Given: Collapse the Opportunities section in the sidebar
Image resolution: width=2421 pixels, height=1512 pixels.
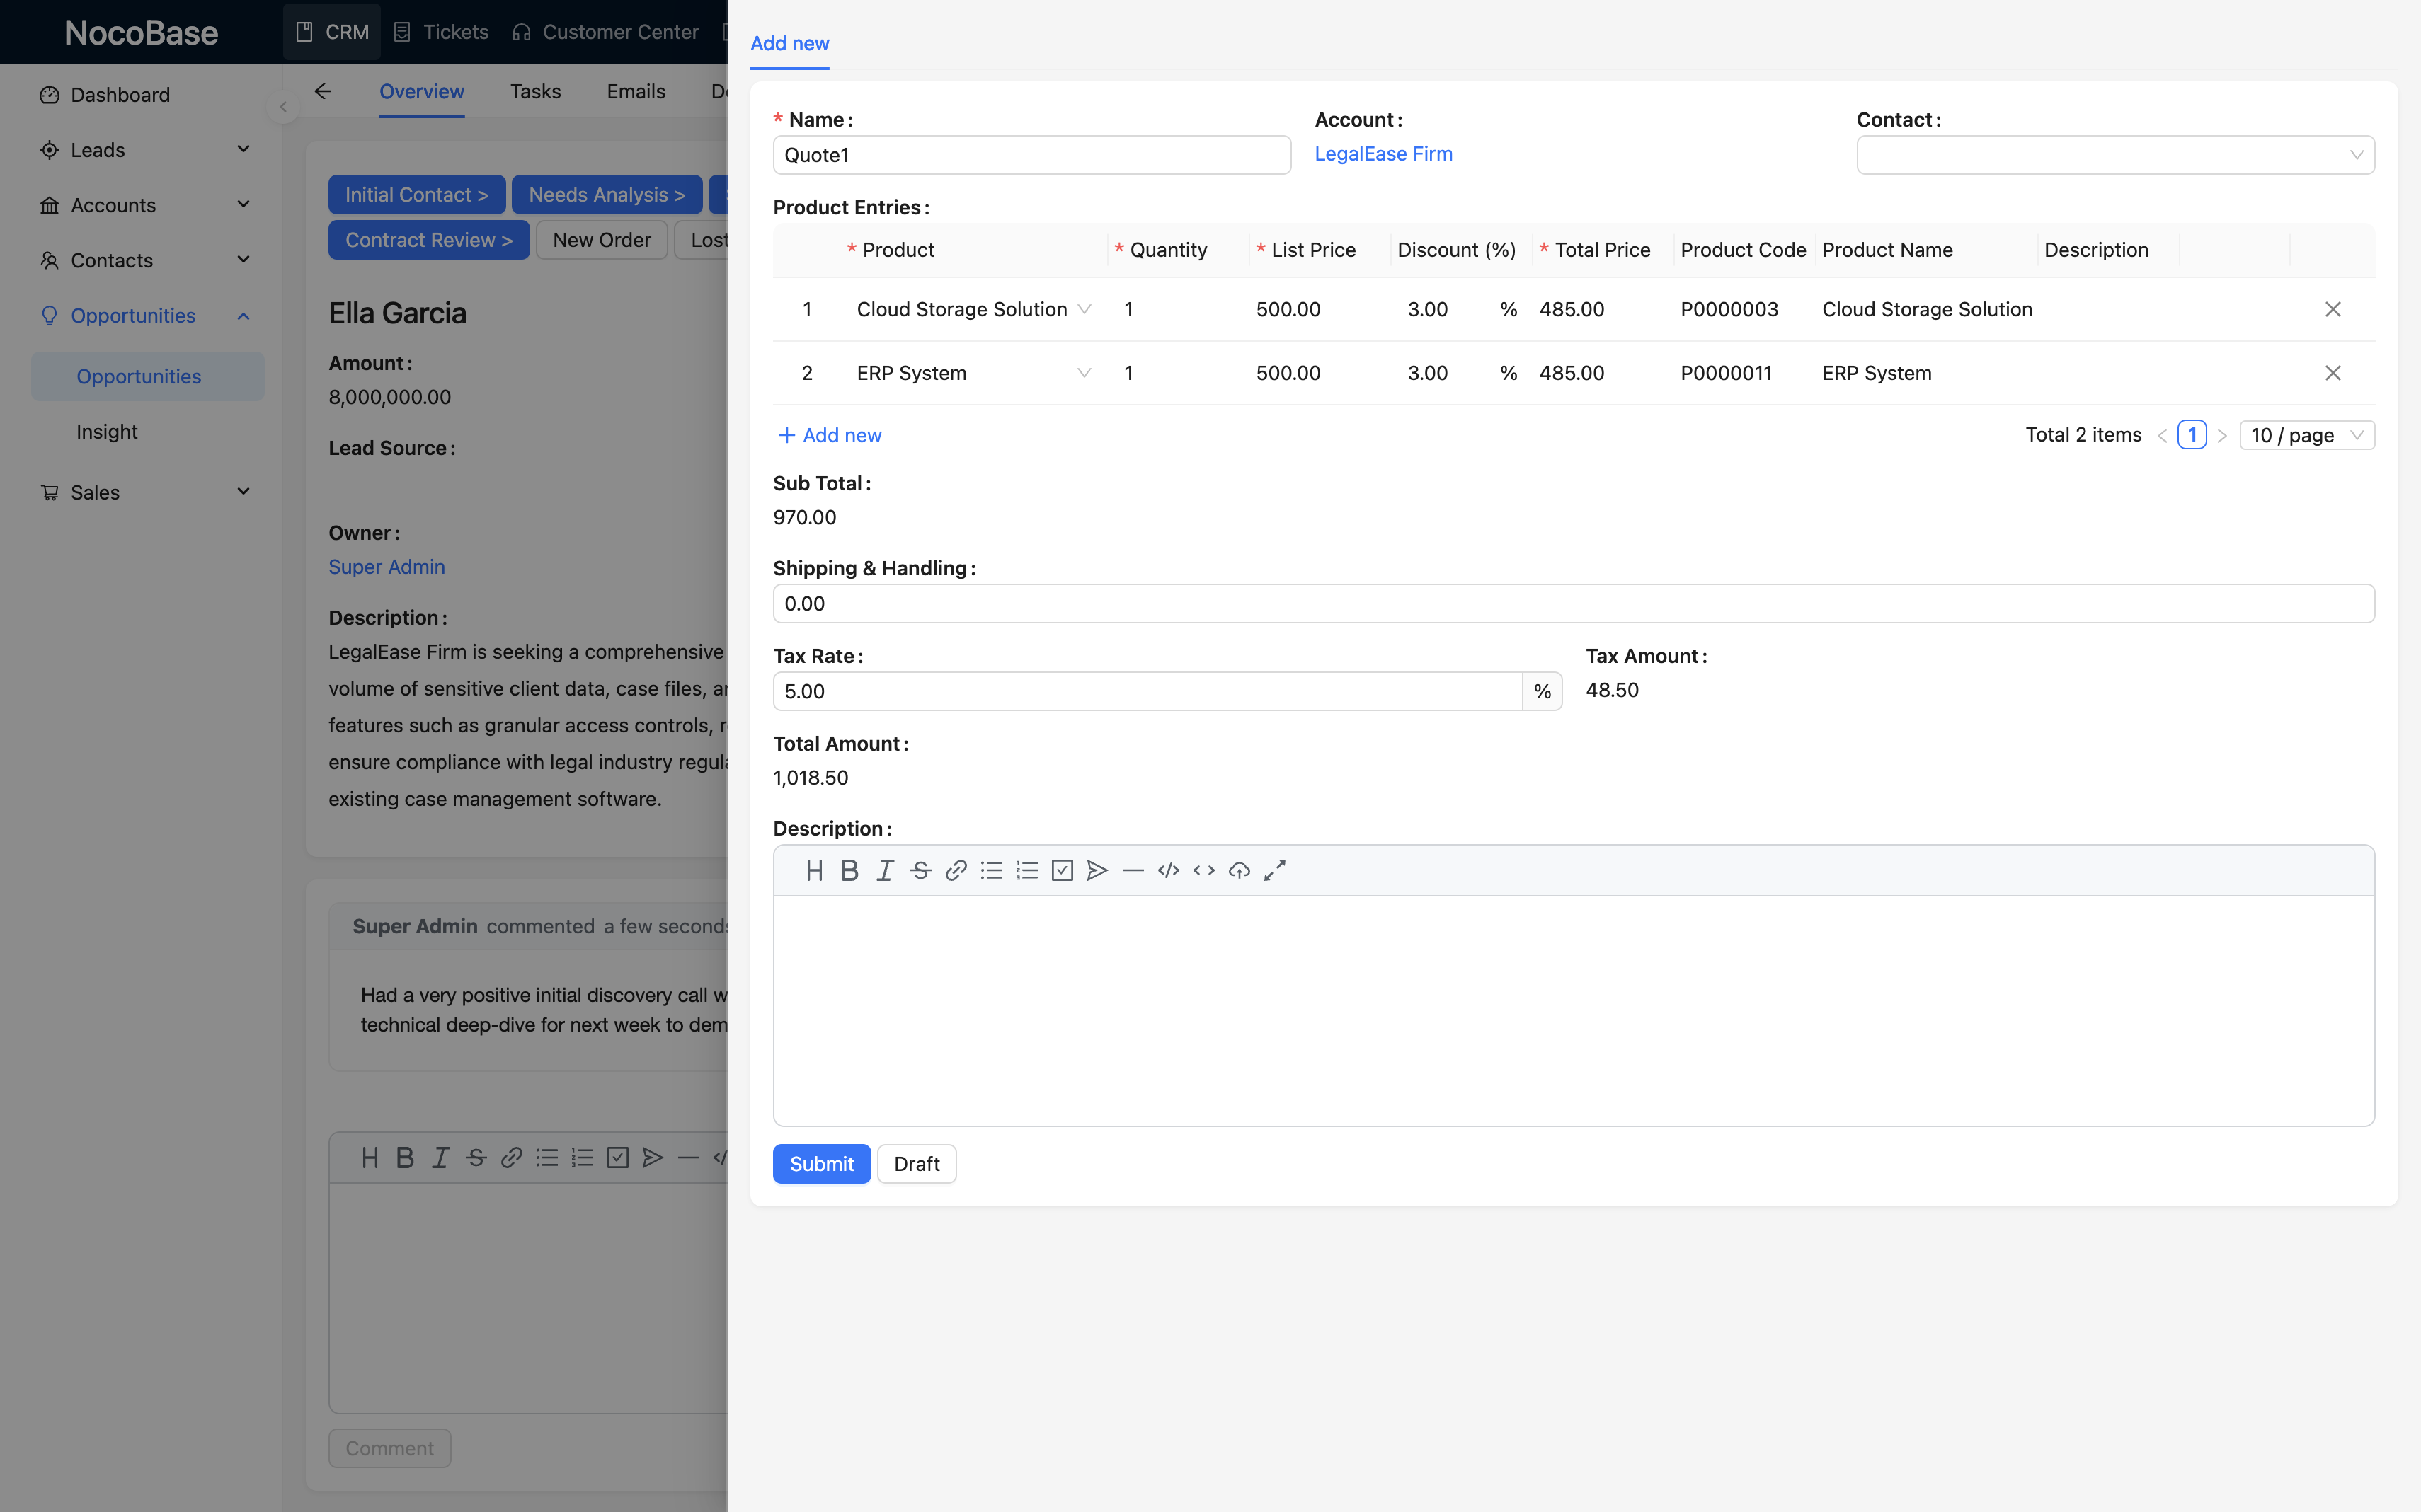Looking at the screenshot, I should [243, 315].
